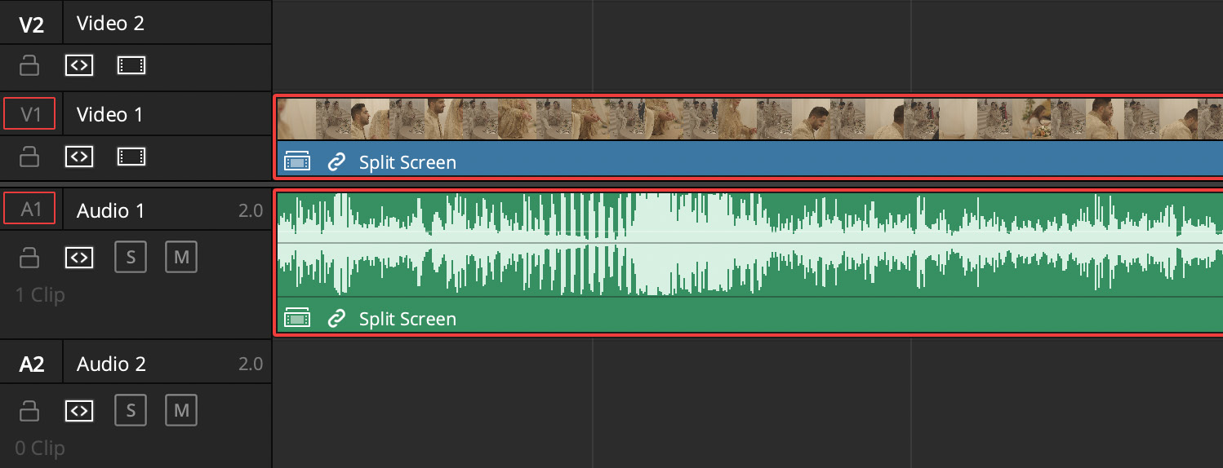This screenshot has height=468, width=1223.
Task: Select the V2 track destination label
Action: (31, 24)
